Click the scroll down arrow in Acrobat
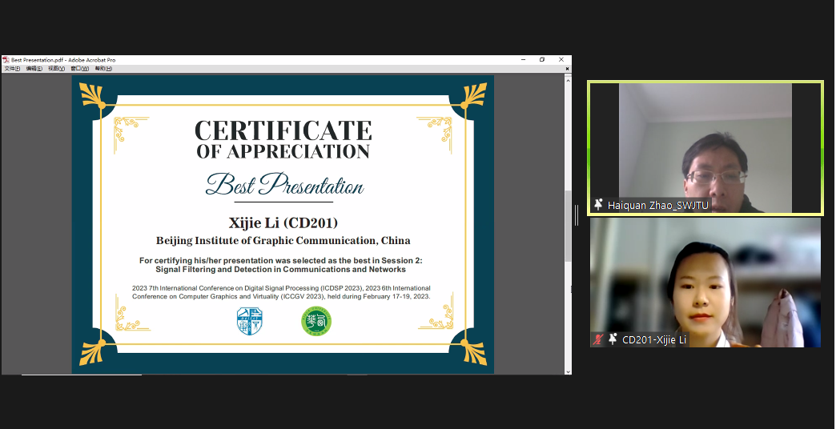836x429 pixels. click(x=568, y=371)
